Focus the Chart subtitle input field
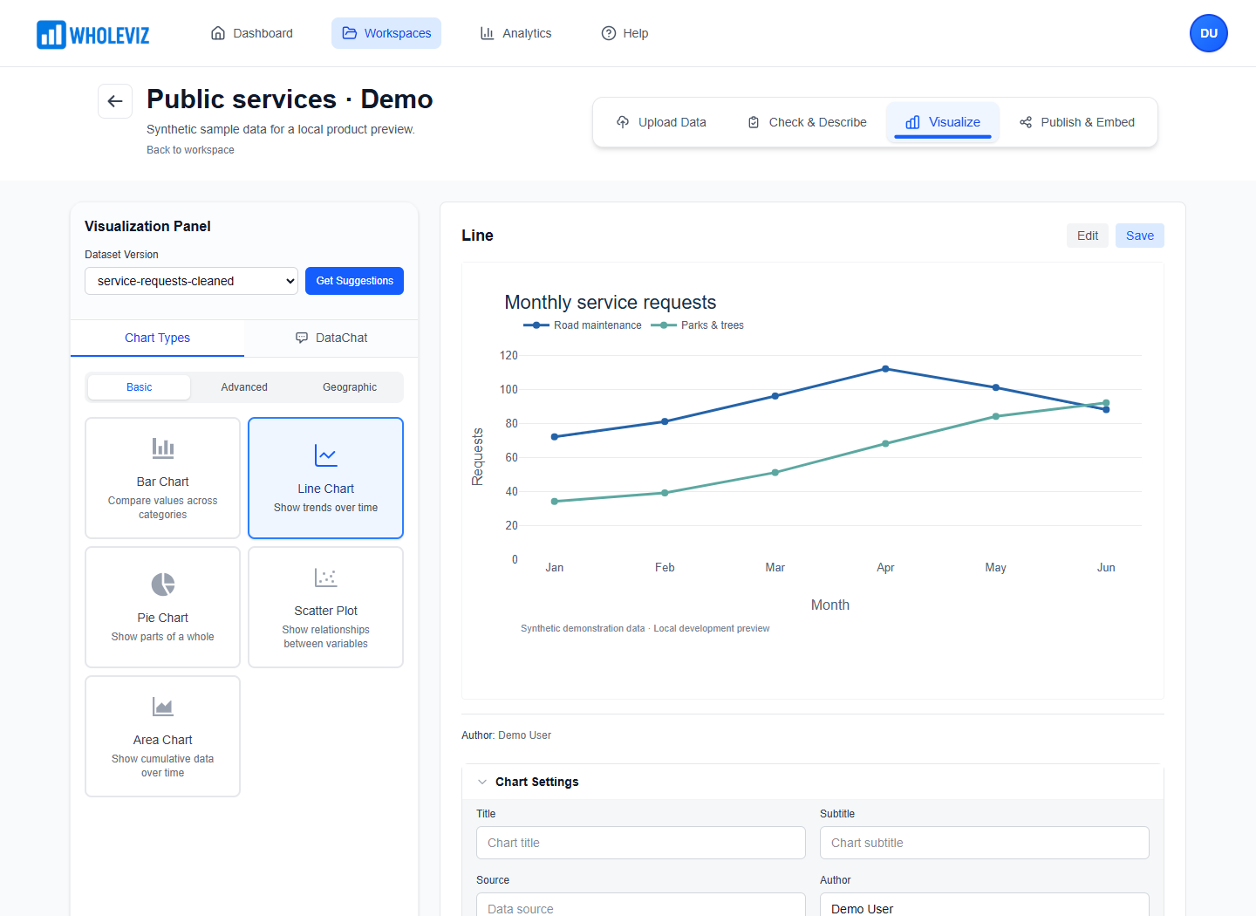Screen dimensions: 1256x916 [x=985, y=843]
